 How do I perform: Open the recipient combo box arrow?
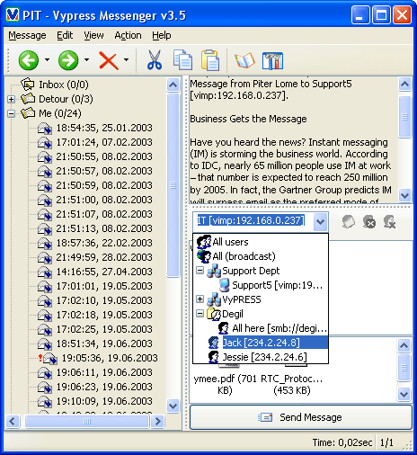[x=320, y=222]
